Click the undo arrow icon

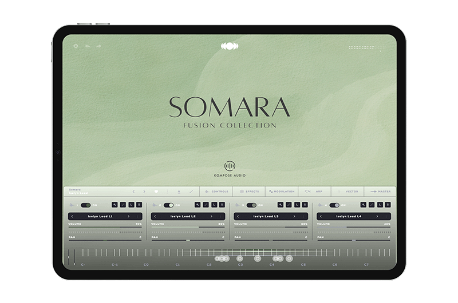tap(88, 46)
